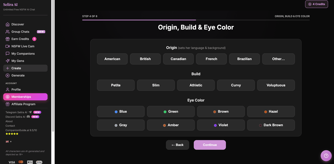Go to Group Chats

tap(25, 32)
